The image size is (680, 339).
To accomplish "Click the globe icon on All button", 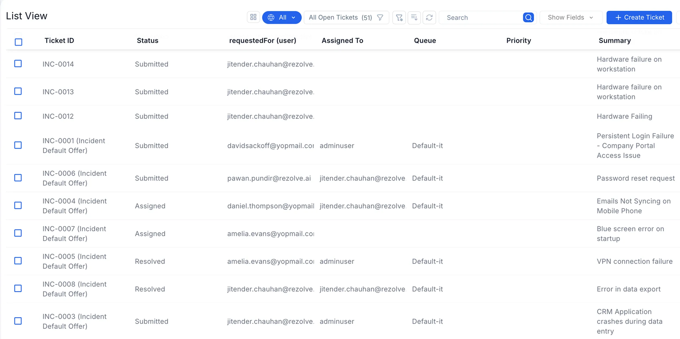I will (x=271, y=18).
